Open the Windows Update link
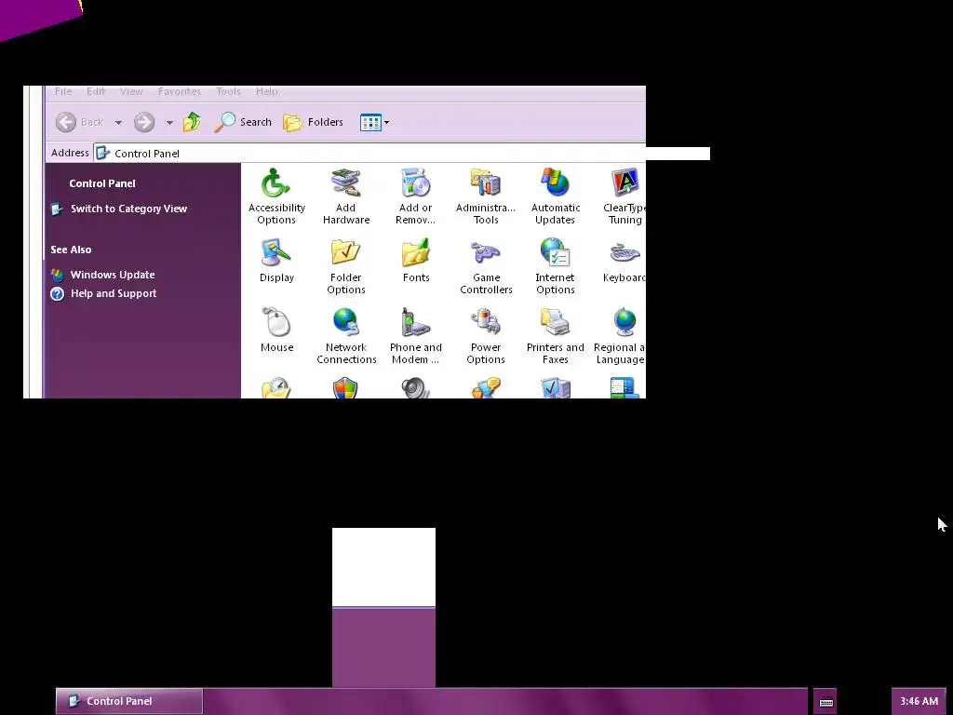 (x=102, y=275)
